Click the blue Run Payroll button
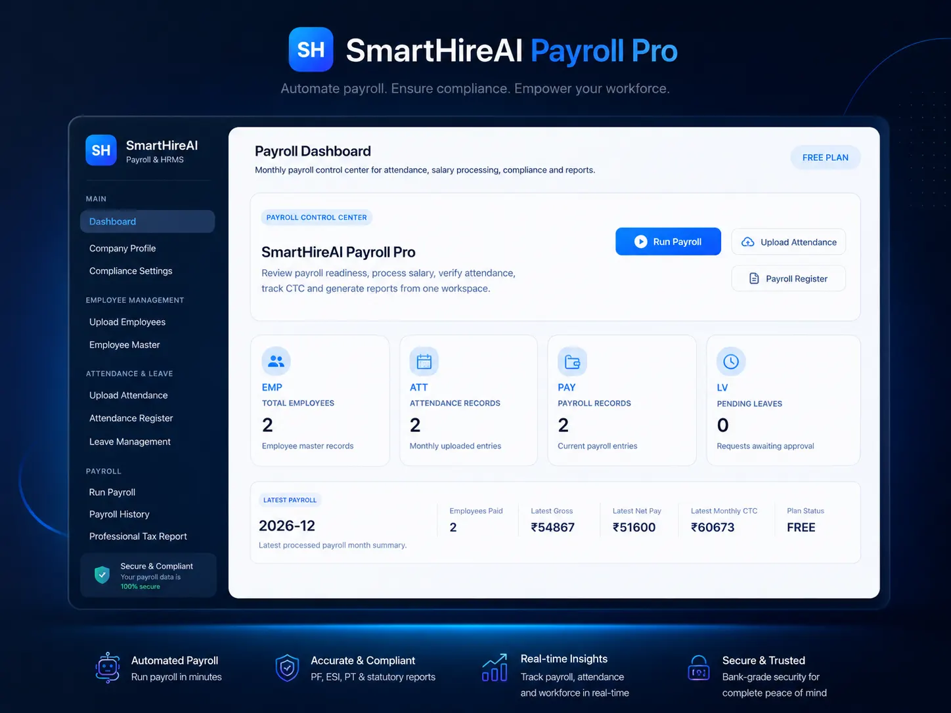This screenshot has height=713, width=951. pyautogui.click(x=668, y=242)
